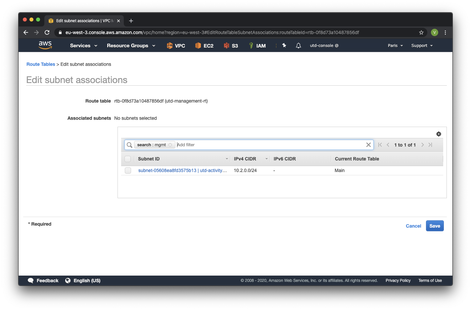
Task: Go forward in browser history
Action: coord(36,32)
